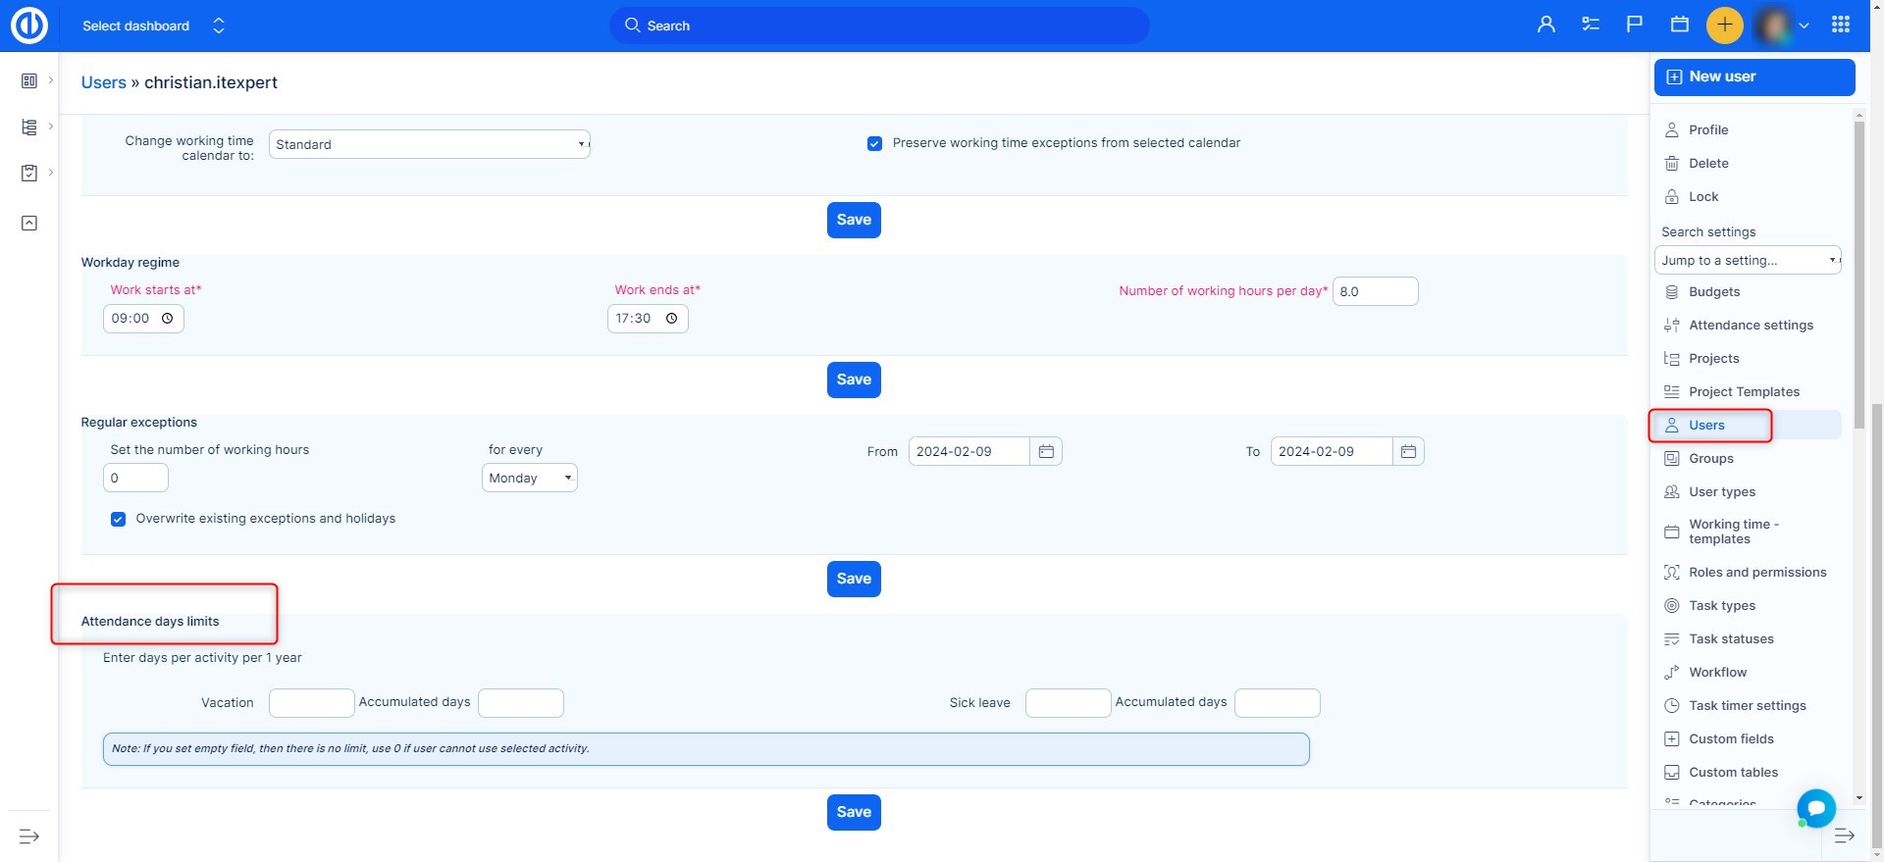The image size is (1884, 862).
Task: Uncheck Preserve working time exceptions checkbox
Action: pos(874,144)
